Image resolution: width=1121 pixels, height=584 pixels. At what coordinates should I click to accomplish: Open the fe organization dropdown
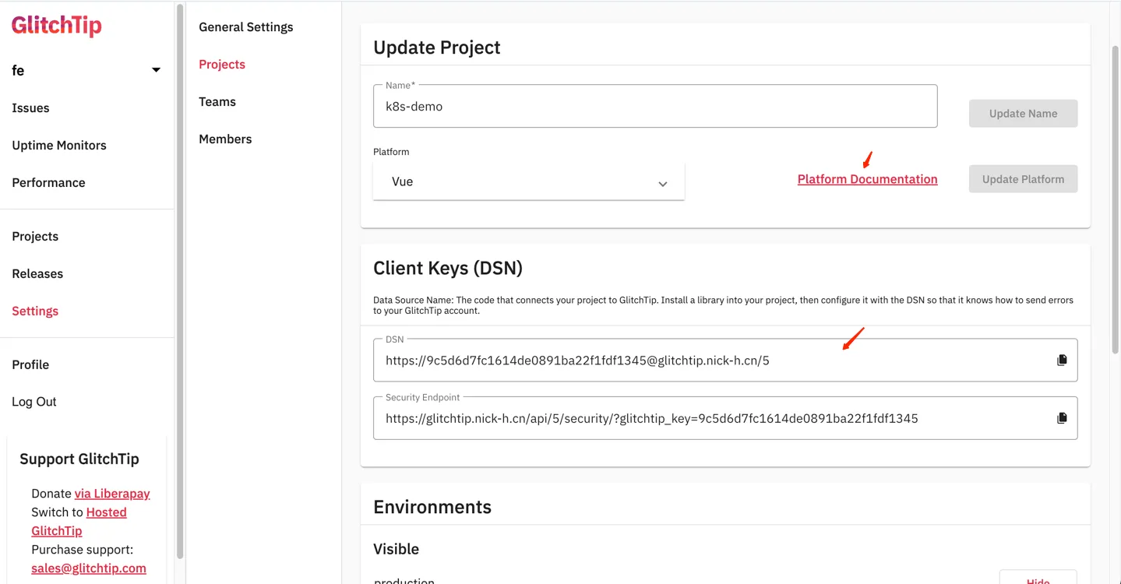tap(86, 70)
